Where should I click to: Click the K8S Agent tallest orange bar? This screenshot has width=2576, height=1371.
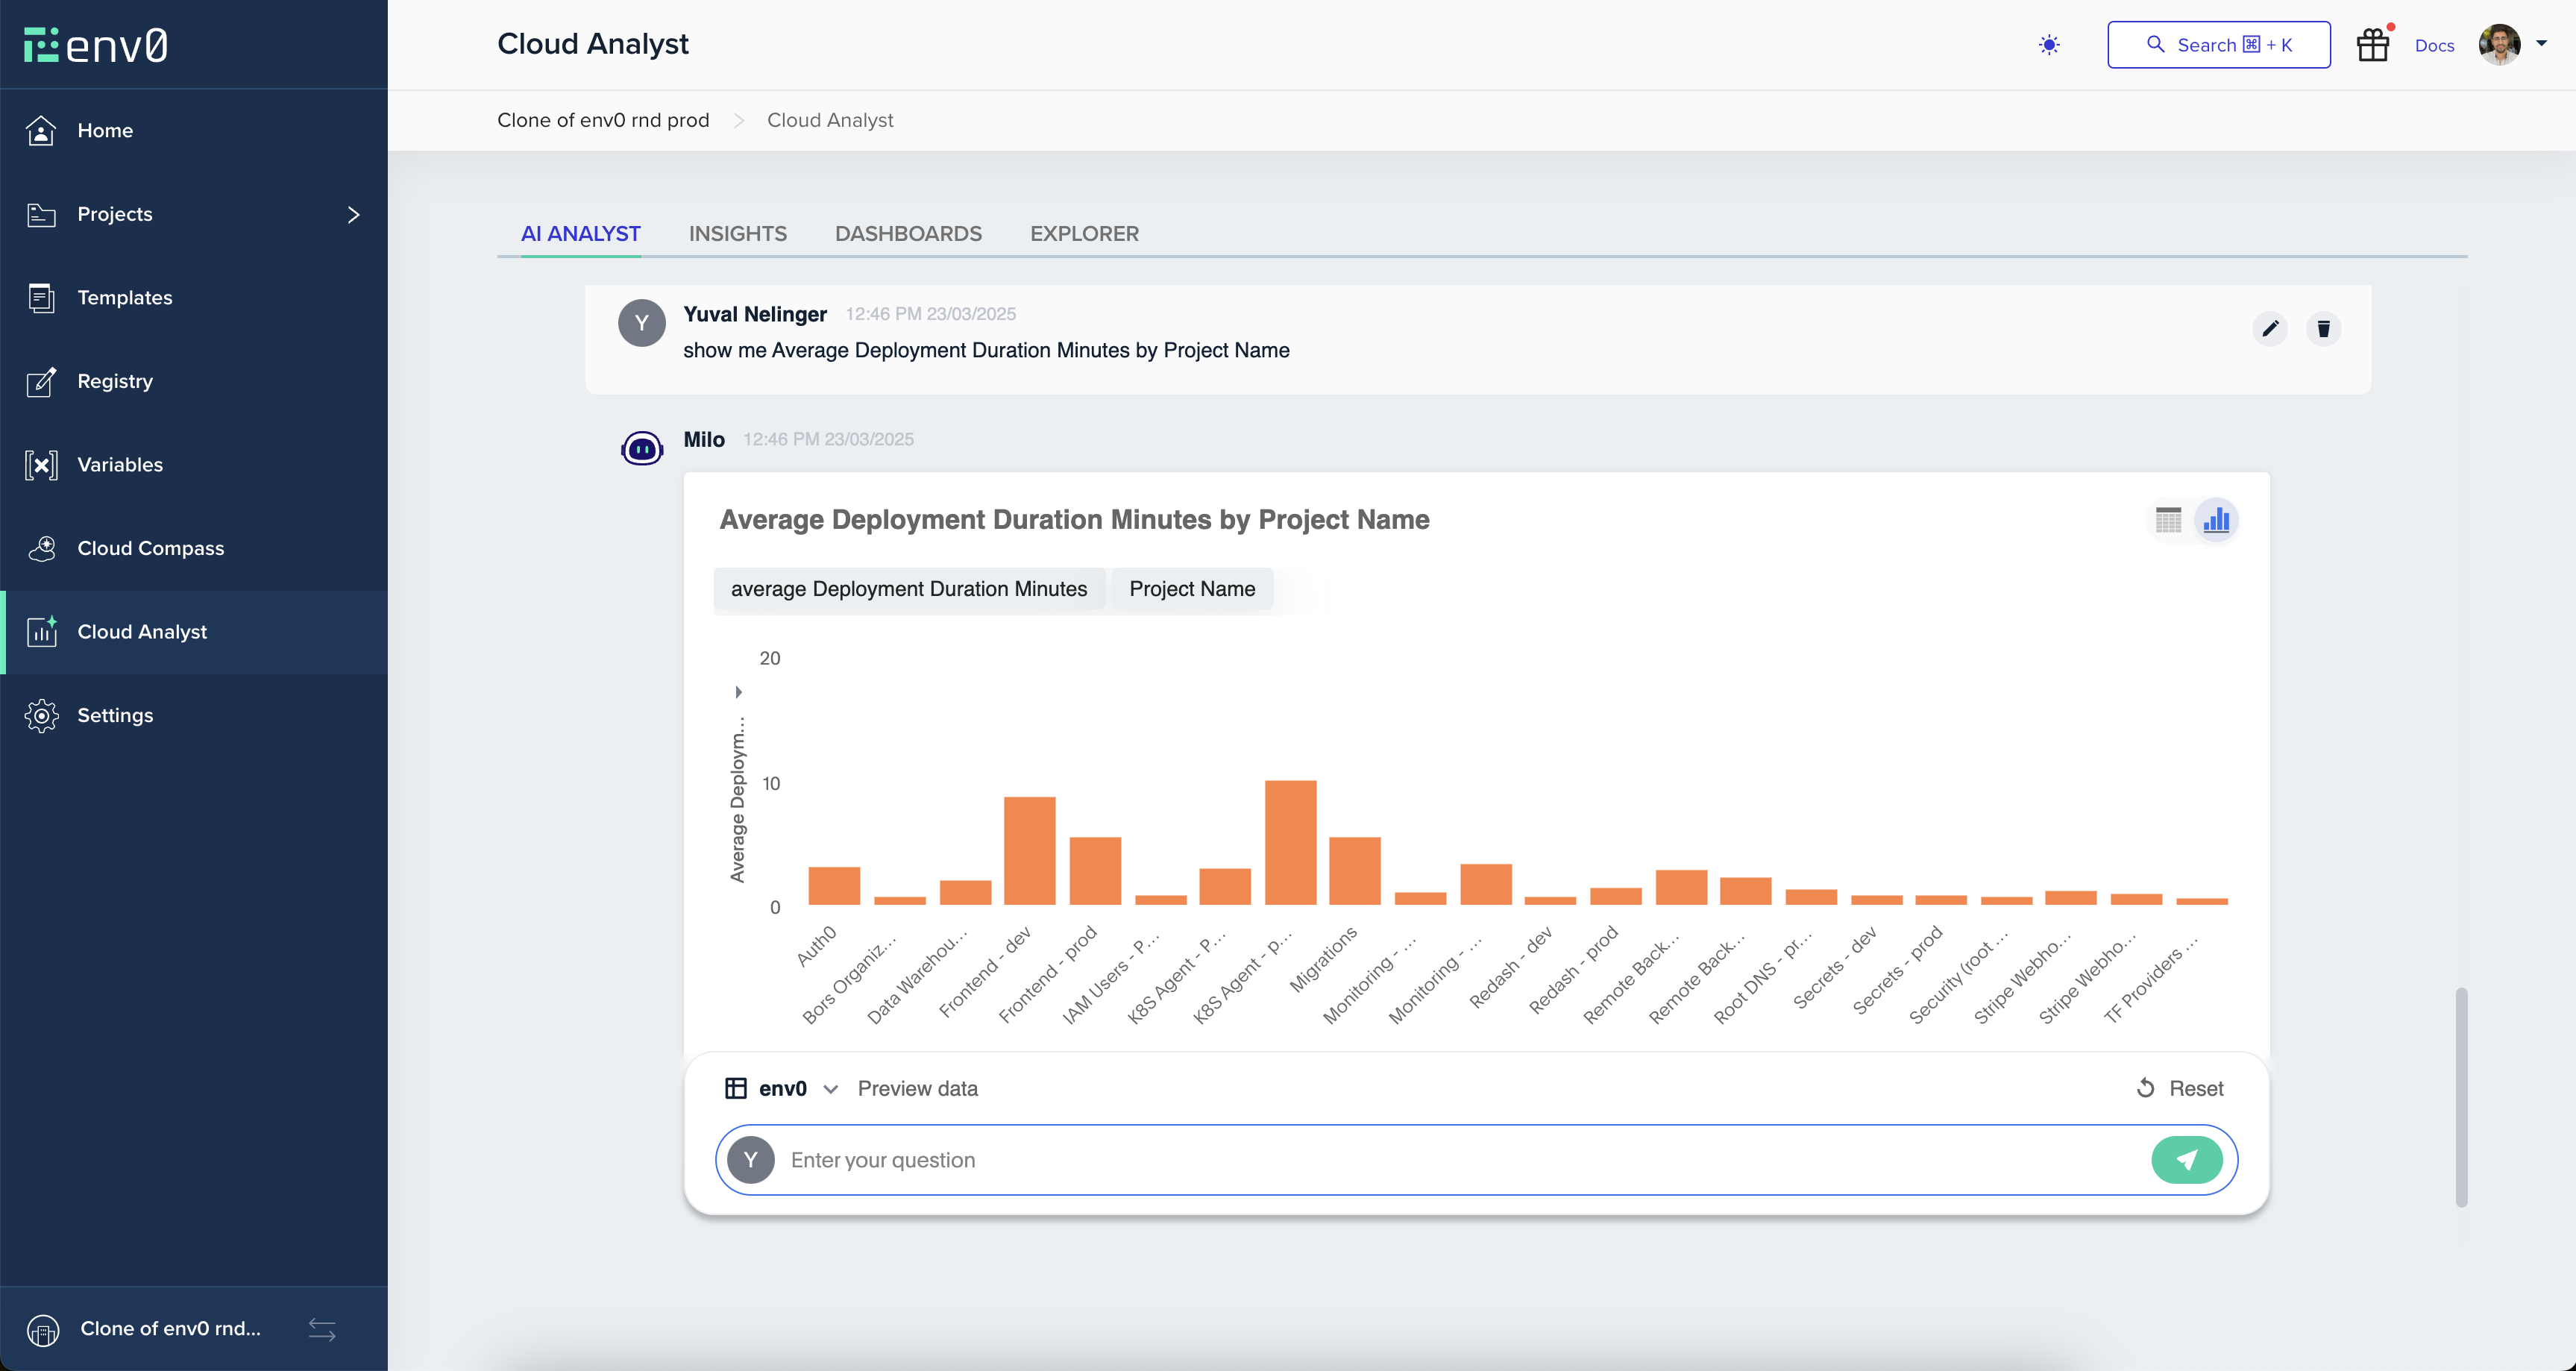pos(1290,842)
